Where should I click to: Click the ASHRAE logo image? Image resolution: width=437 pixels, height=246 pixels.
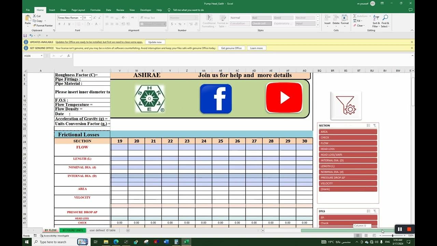click(x=150, y=99)
